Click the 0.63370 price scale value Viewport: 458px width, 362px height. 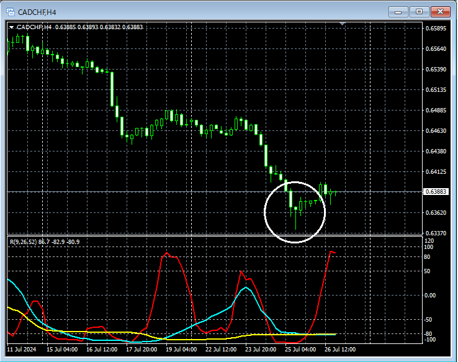[x=436, y=233]
